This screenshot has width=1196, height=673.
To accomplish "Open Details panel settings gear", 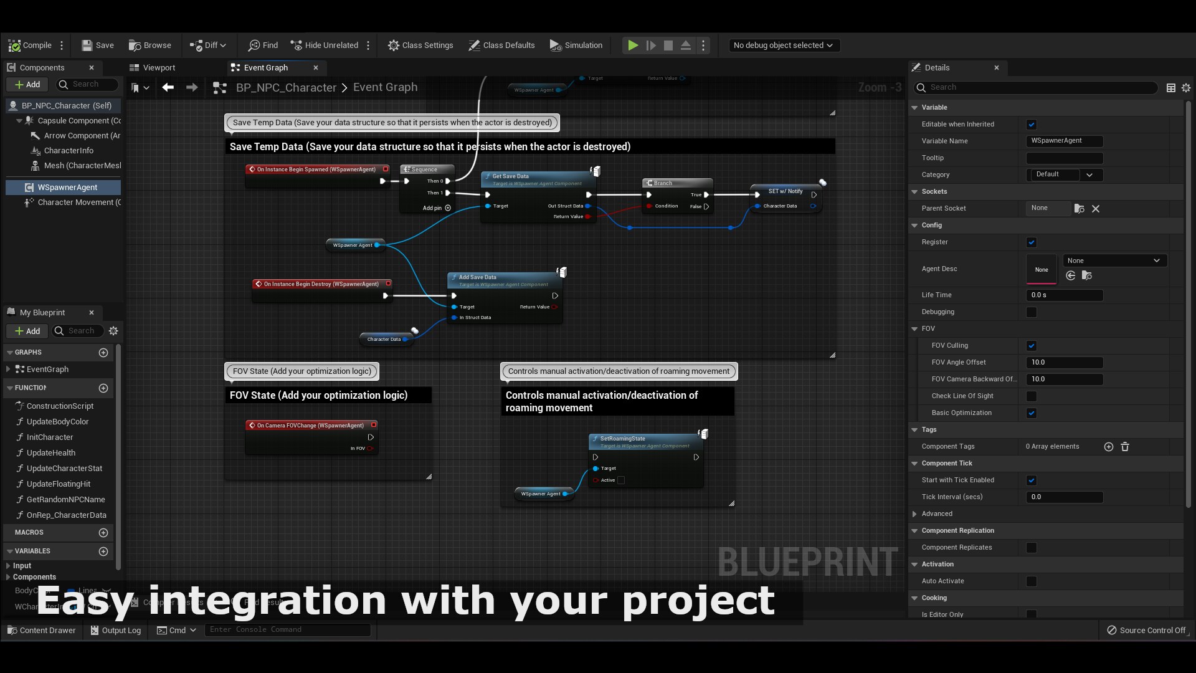I will point(1186,88).
